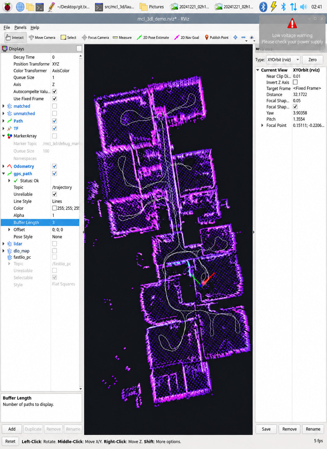Click the minus remove-tool icon

coord(244,37)
